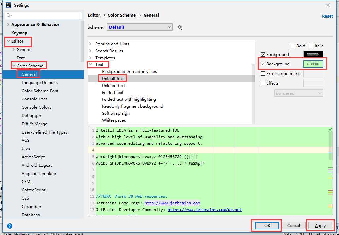The image size is (339, 235).
Task: Open Angular Template color settings
Action: [39, 174]
